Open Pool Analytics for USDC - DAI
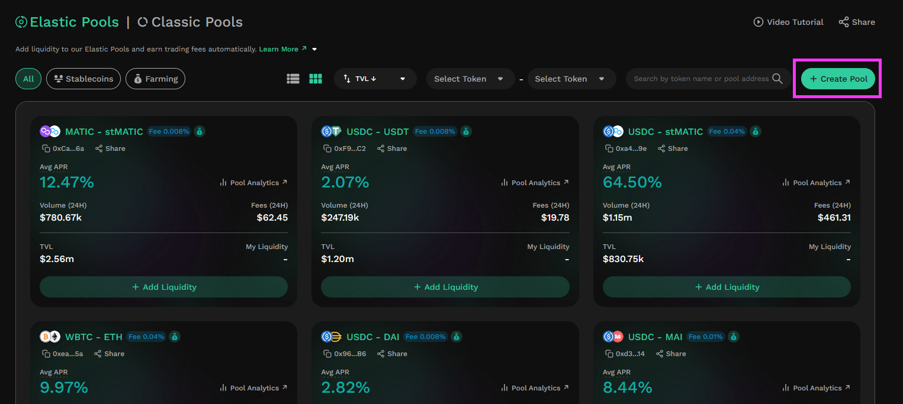Image resolution: width=903 pixels, height=404 pixels. click(x=535, y=388)
